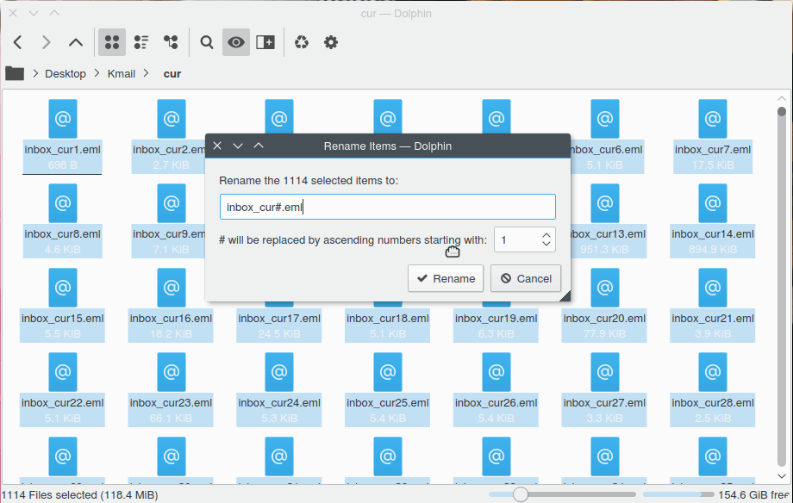Increment the starting number spinbox
Image resolution: width=793 pixels, height=503 pixels.
pyautogui.click(x=546, y=235)
